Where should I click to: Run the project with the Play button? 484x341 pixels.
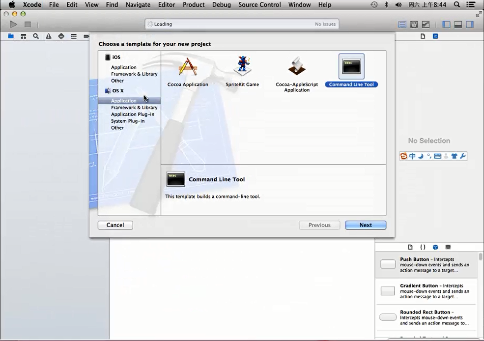[x=13, y=25]
